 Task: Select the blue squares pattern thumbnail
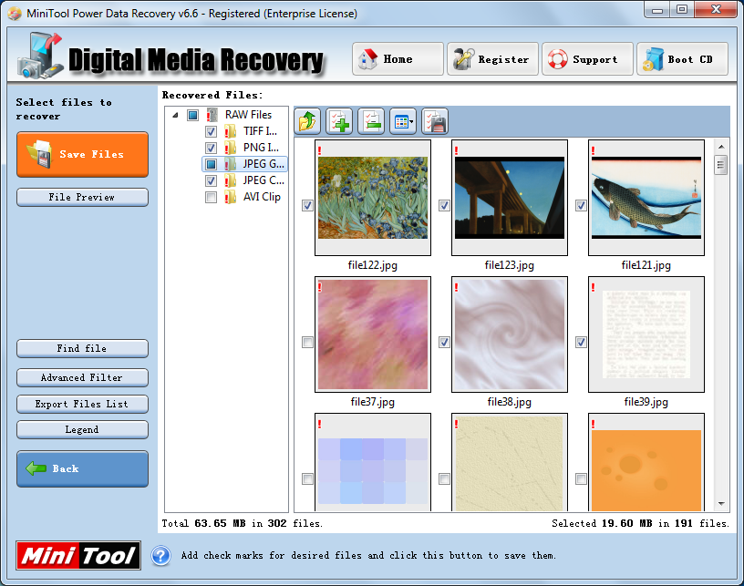(x=373, y=462)
